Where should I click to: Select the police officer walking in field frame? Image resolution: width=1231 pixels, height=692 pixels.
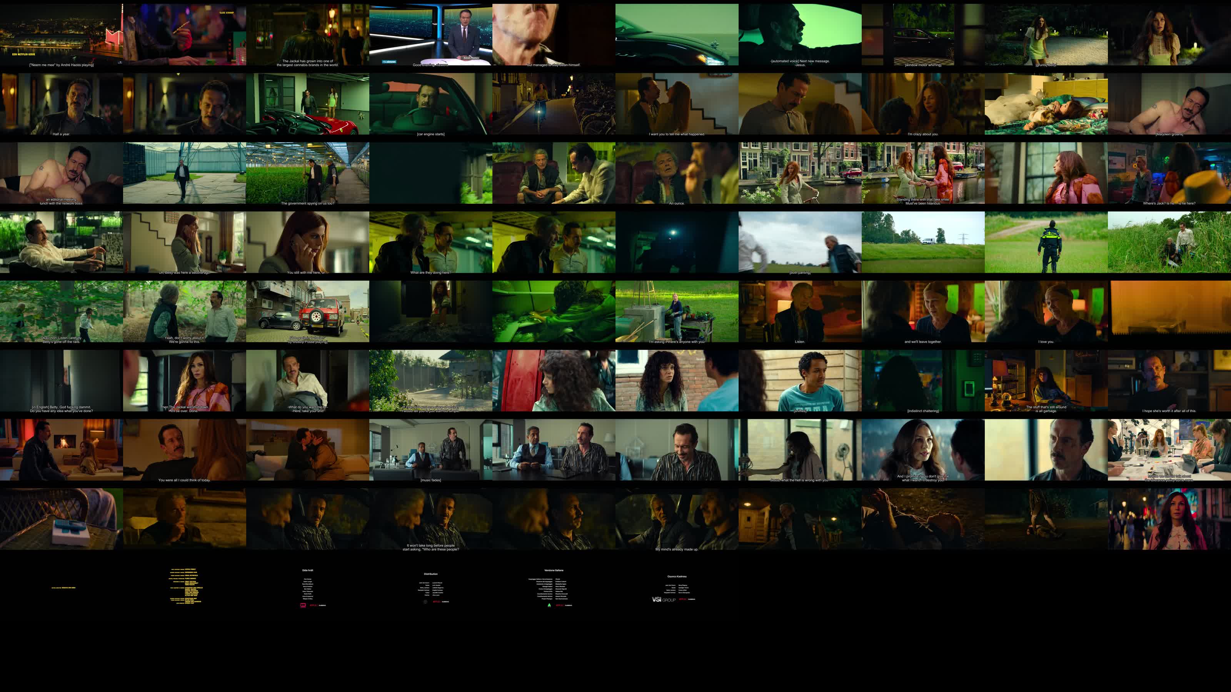coord(1046,242)
